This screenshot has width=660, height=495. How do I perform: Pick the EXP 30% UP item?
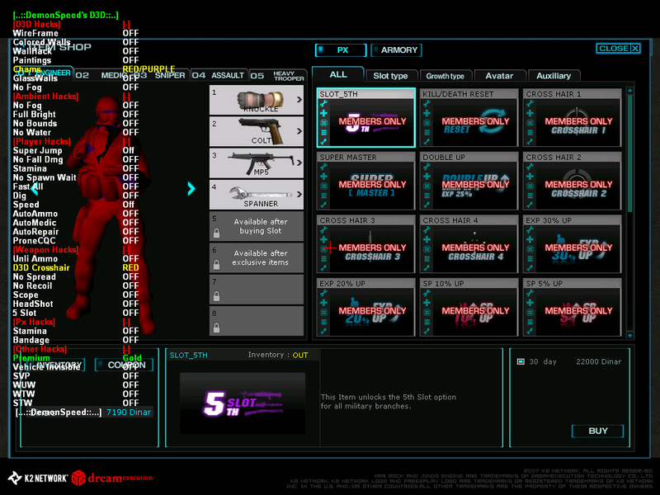tap(572, 244)
